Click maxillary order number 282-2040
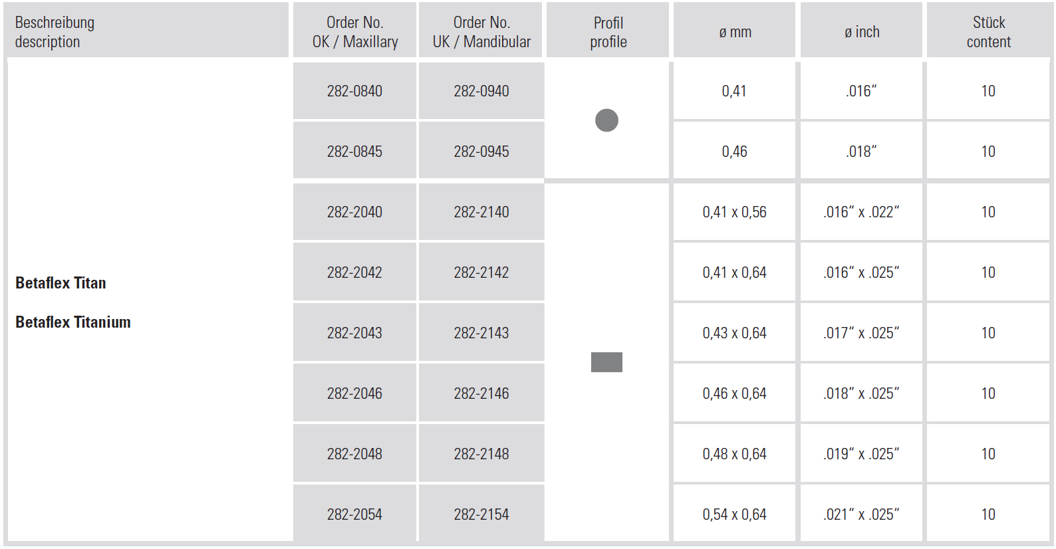This screenshot has width=1056, height=549. [x=354, y=212]
